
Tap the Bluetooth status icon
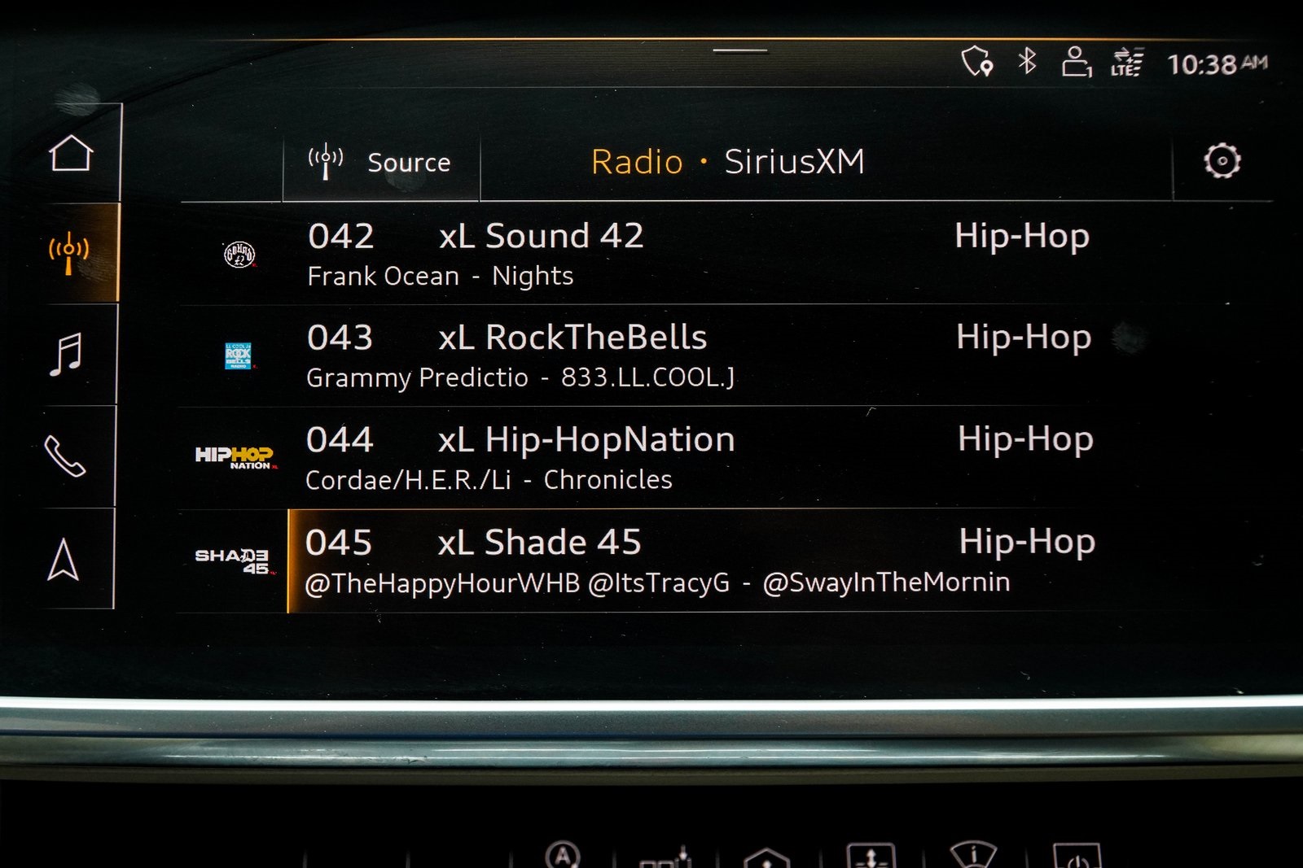pos(1027,61)
